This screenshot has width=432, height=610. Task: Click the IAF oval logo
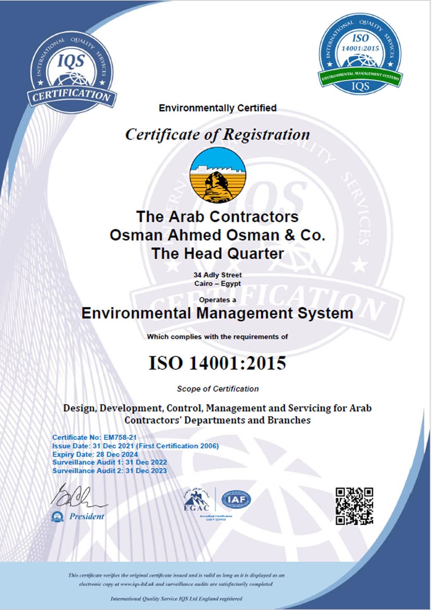click(x=236, y=500)
